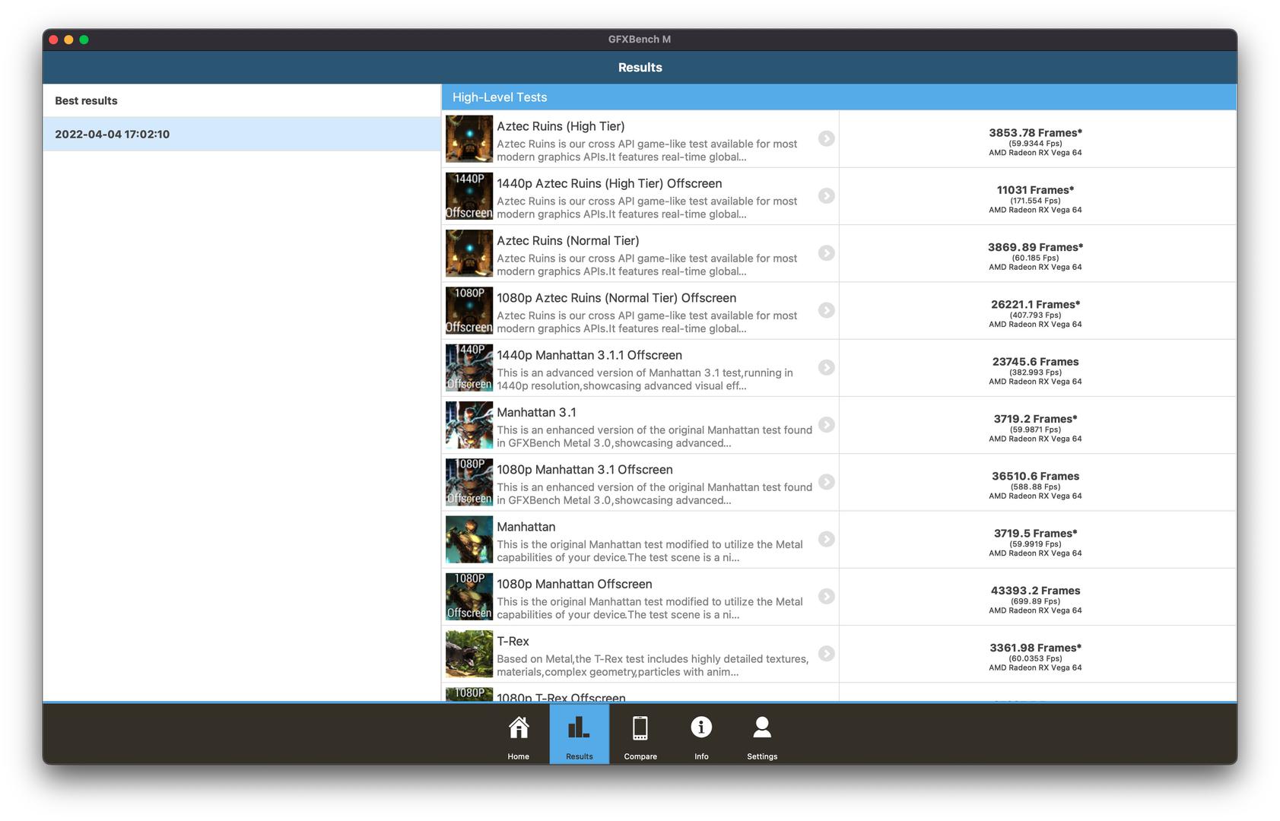Open 1440p Manhattan 3.1.1 Offscreen thumbnail
The image size is (1280, 821).
(x=469, y=368)
